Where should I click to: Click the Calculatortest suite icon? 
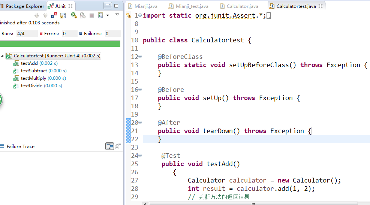9,56
